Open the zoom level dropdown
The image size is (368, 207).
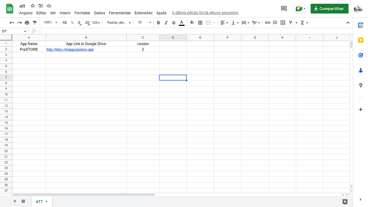(50, 23)
